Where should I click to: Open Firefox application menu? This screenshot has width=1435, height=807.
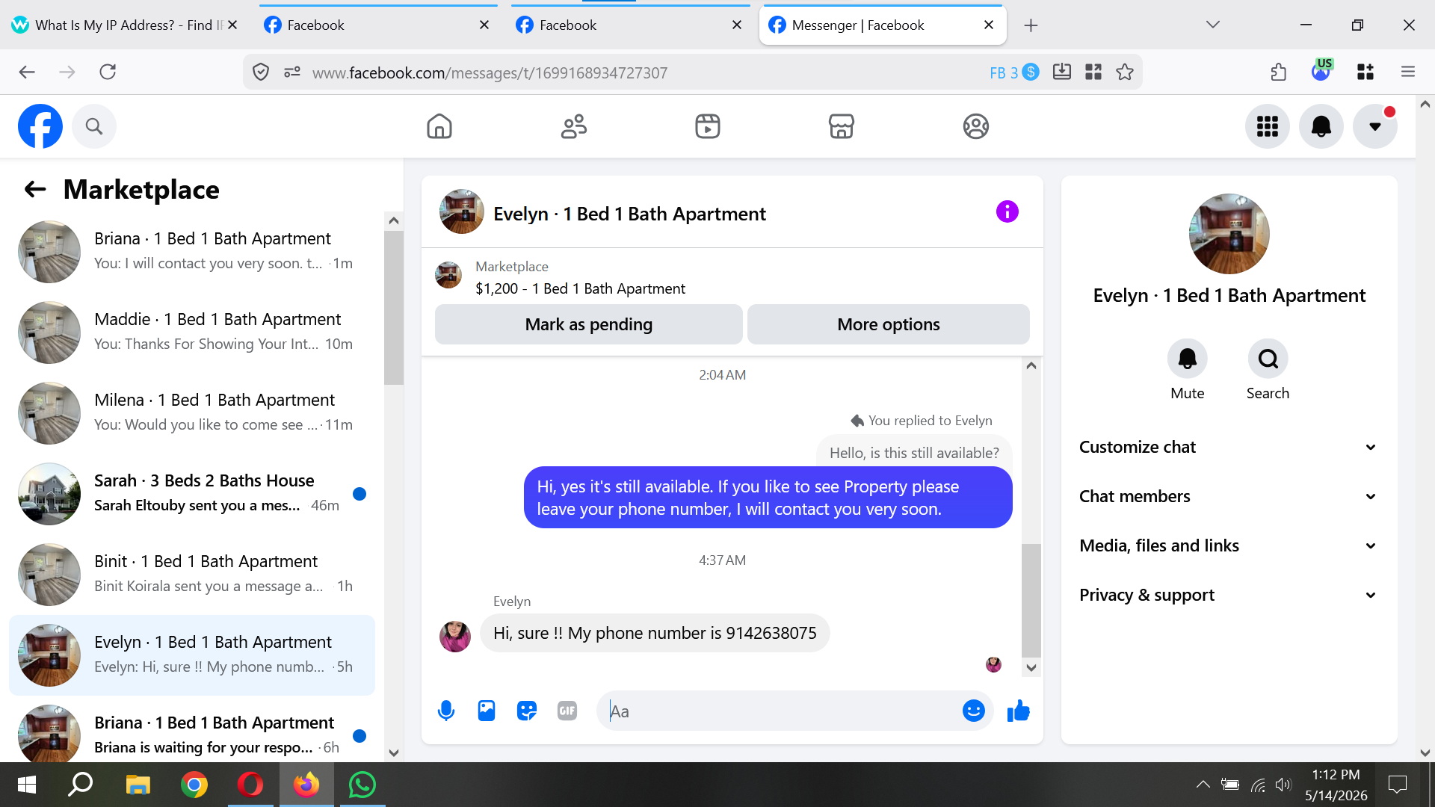click(x=1408, y=72)
